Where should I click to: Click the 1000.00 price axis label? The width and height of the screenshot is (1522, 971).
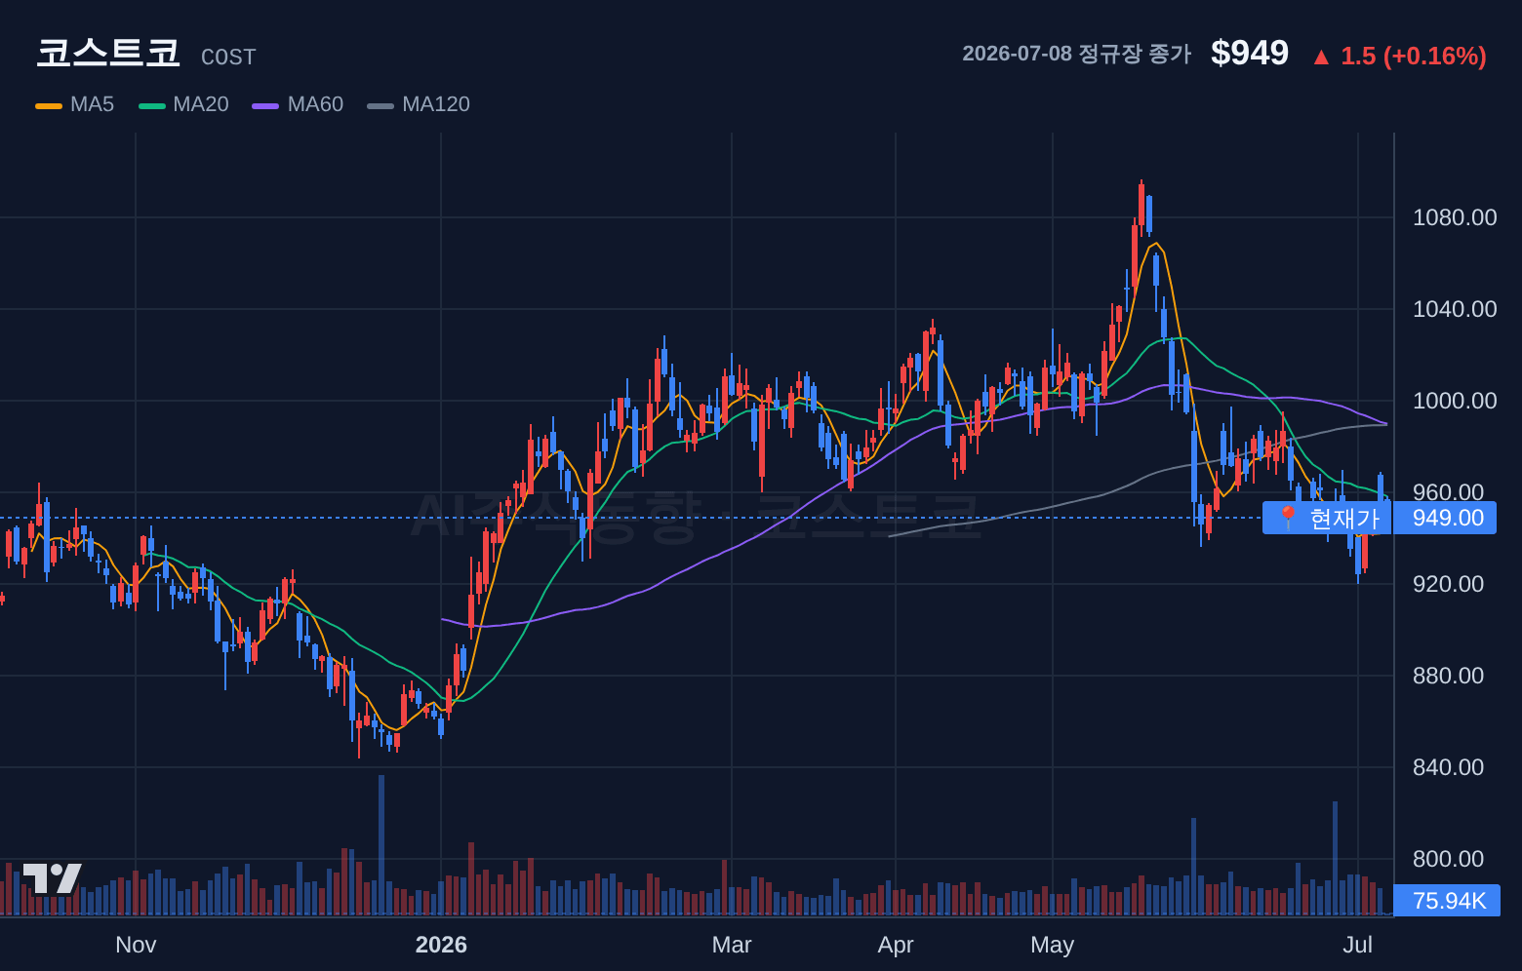tap(1455, 401)
